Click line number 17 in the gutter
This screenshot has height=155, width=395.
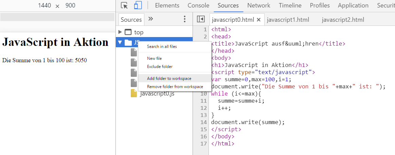(x=203, y=144)
